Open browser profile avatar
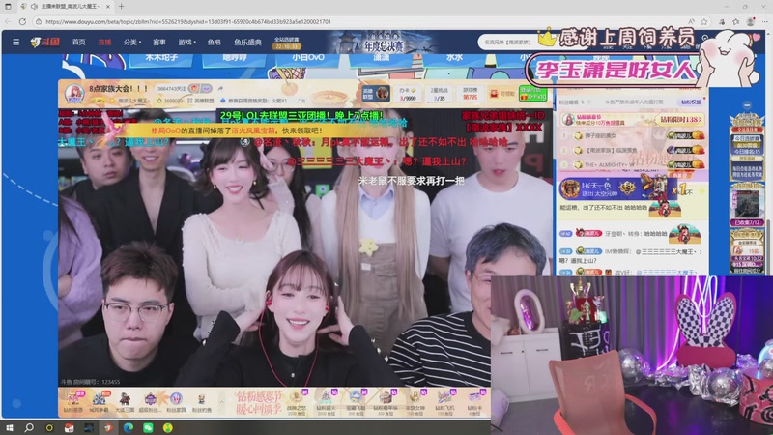773x435 pixels. (751, 21)
